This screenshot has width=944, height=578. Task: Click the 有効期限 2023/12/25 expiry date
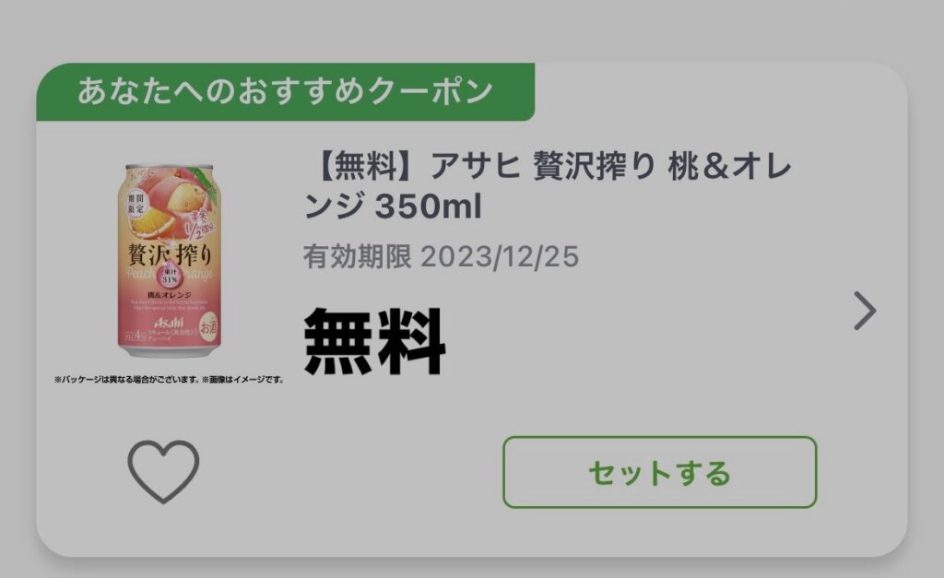coord(441,256)
